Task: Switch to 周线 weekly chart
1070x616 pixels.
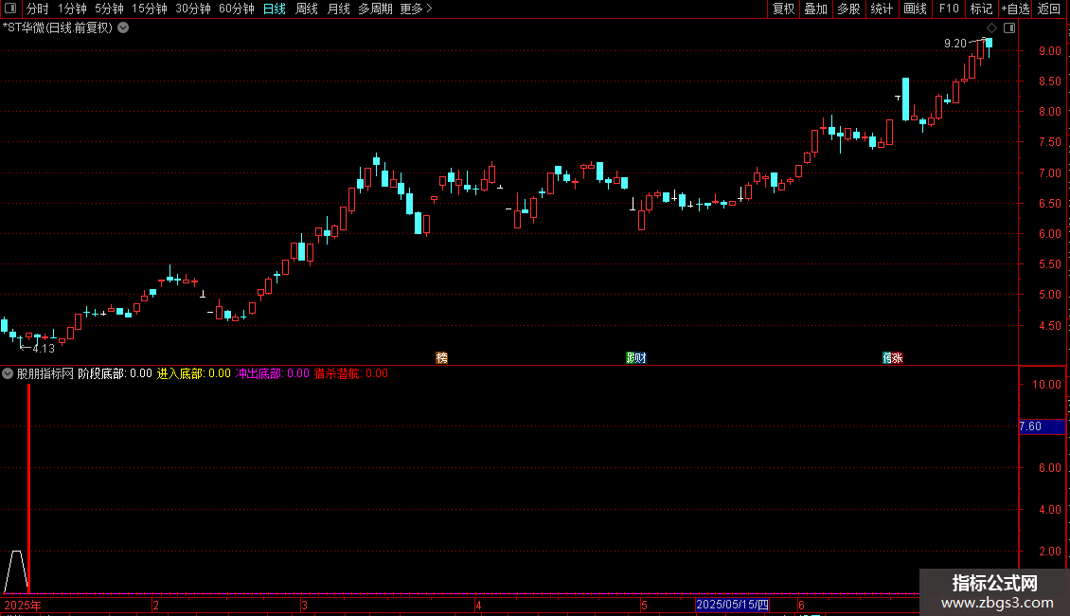Action: click(307, 9)
